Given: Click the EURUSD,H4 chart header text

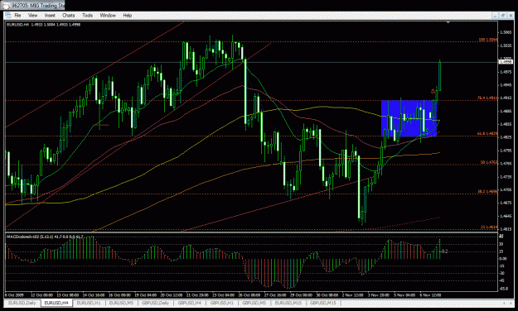Looking at the screenshot, I should coord(44,25).
